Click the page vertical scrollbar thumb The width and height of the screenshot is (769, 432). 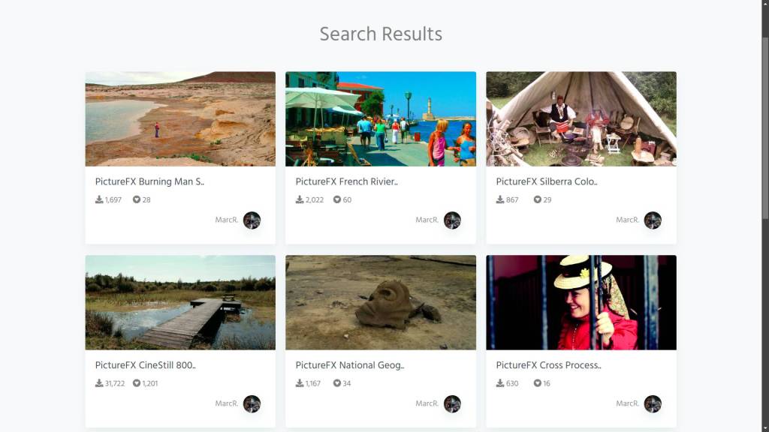765,127
